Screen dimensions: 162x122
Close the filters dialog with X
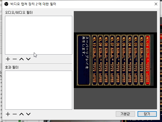point(156,4)
